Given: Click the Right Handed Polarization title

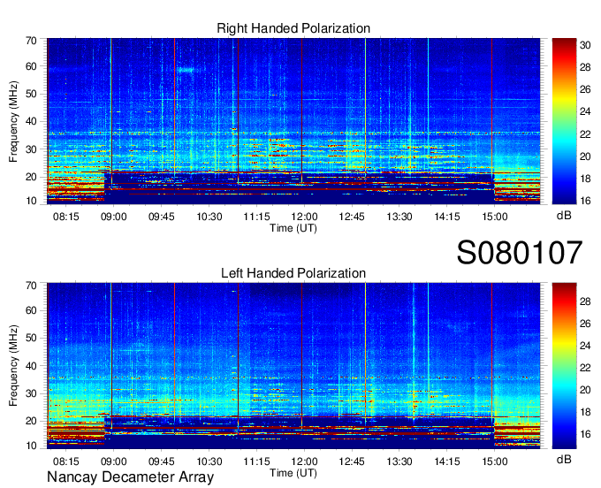Looking at the screenshot, I should click(x=293, y=28).
